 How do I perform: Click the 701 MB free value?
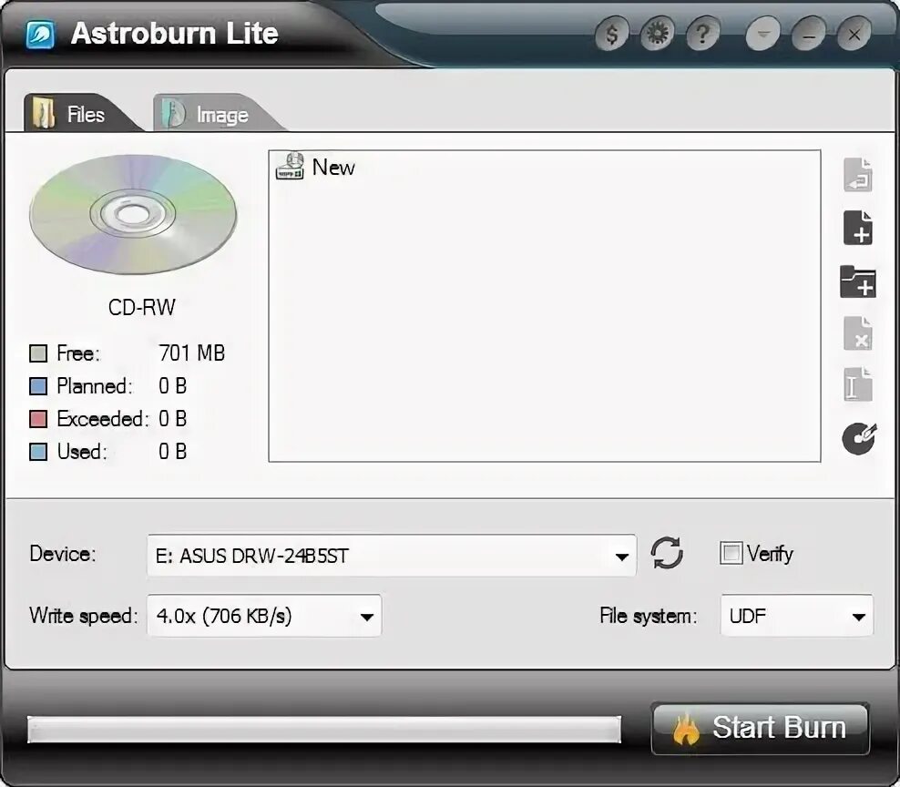191,353
